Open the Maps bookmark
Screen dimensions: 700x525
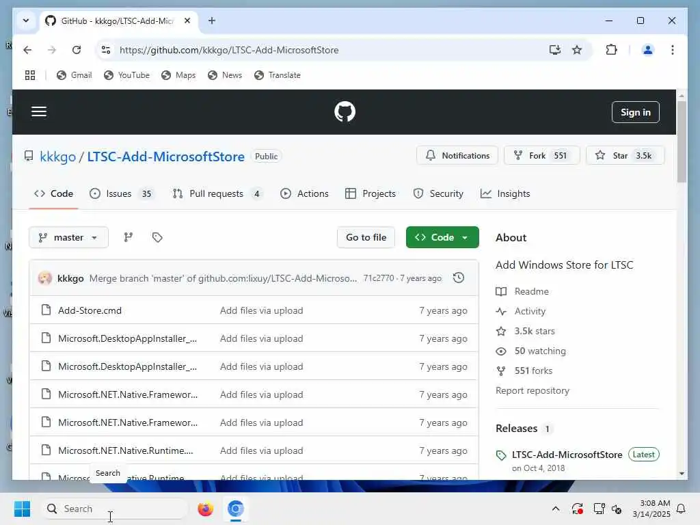[178, 75]
